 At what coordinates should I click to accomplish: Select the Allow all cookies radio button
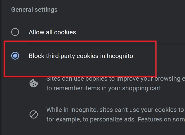pyautogui.click(x=15, y=32)
